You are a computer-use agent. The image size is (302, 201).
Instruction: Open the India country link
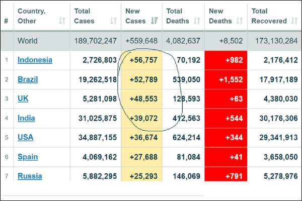coord(26,118)
